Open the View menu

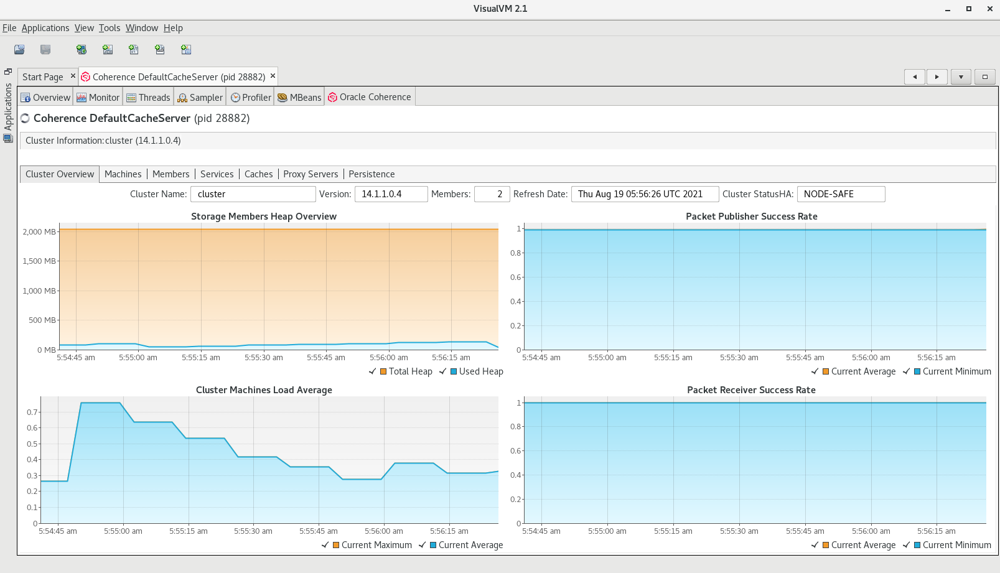[x=84, y=28]
